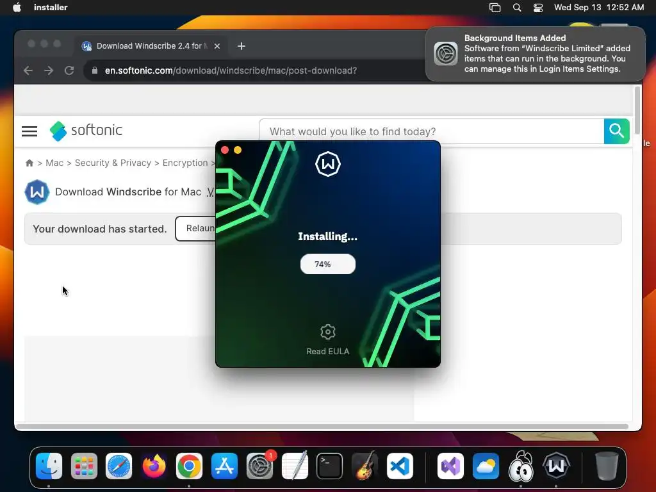Click the site lock icon in address bar
The width and height of the screenshot is (656, 492).
tap(95, 70)
